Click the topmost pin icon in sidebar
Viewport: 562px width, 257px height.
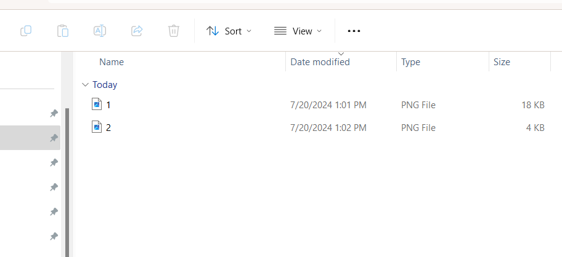54,114
